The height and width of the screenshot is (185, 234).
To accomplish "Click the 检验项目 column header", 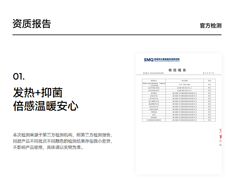I will click(x=154, y=81).
